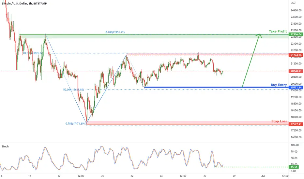Select the 0.786(22951.72) Fibonacci label

pyautogui.click(x=115, y=32)
